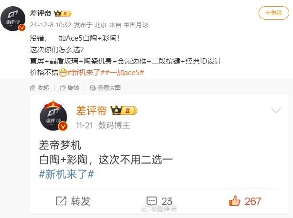Rotate the image with 旋转
293x218 pixels.
69,87
